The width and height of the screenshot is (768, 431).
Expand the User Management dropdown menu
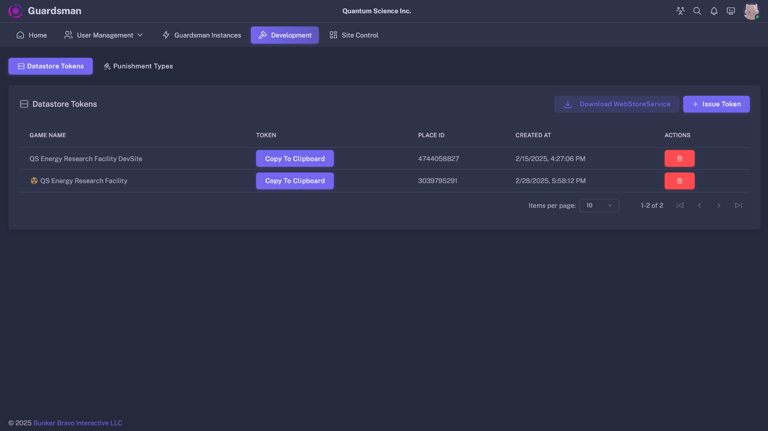pyautogui.click(x=104, y=35)
